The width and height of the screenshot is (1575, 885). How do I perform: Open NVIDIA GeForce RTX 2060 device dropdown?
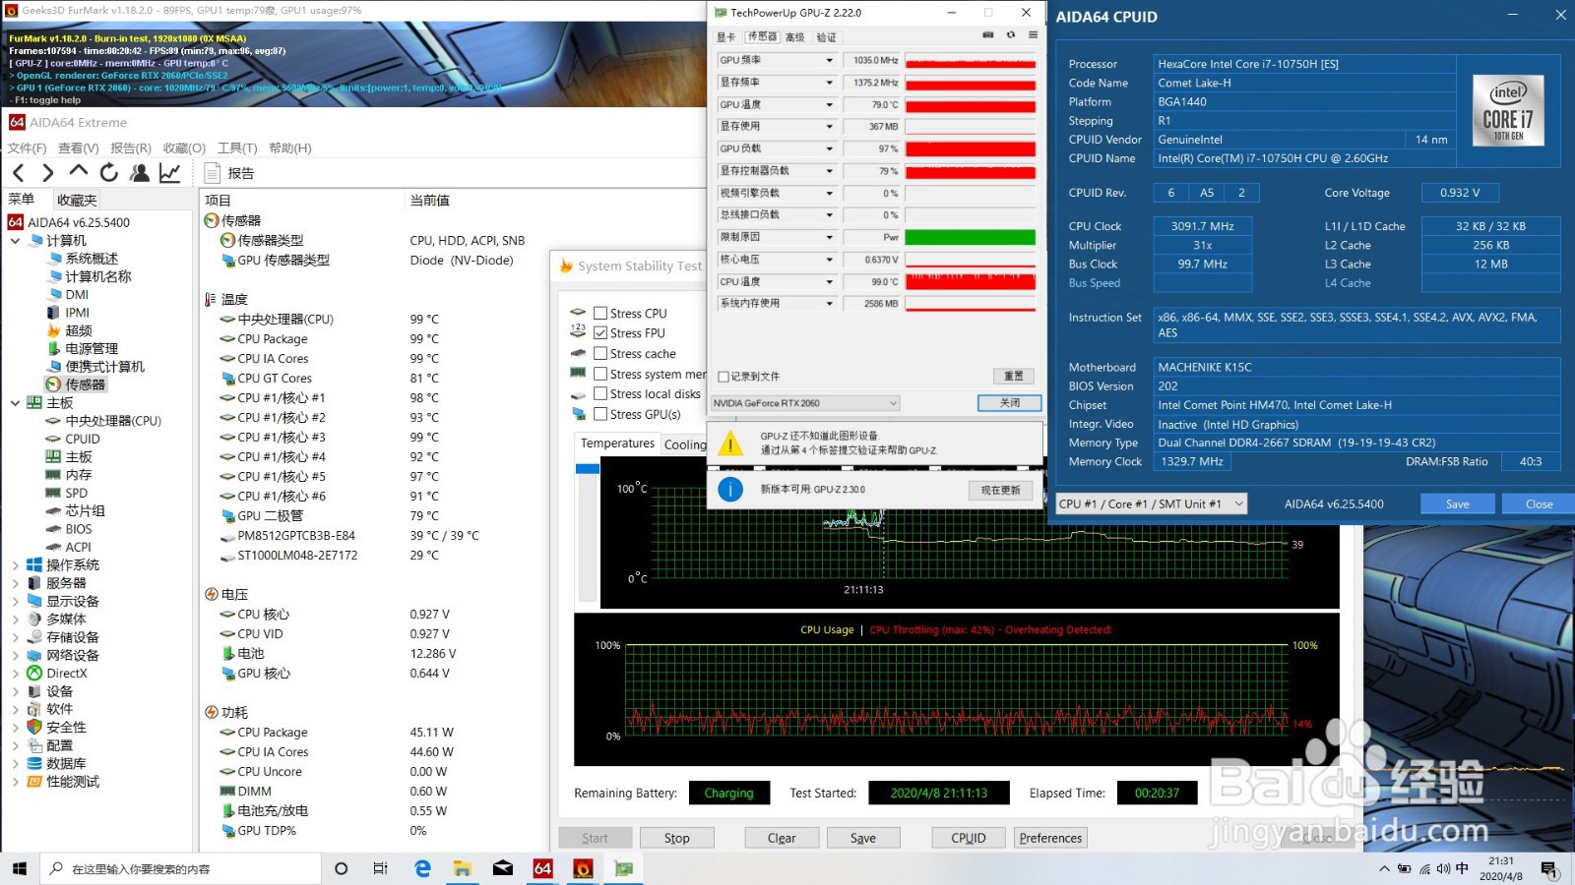[x=805, y=403]
